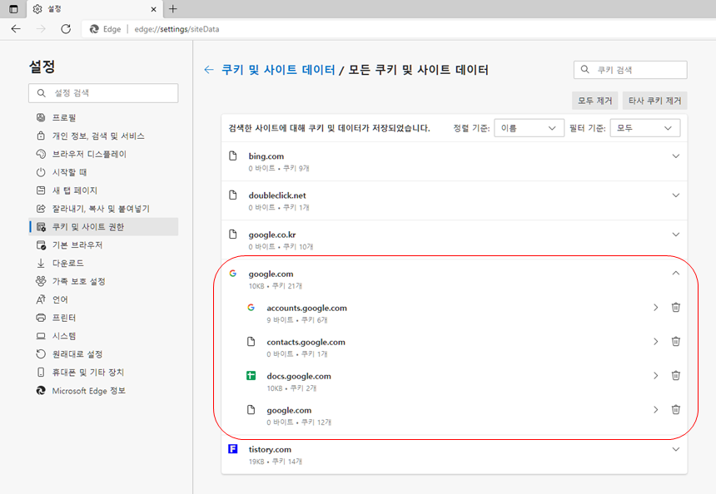Delete docs.google.com cookies with trash icon
Image resolution: width=716 pixels, height=494 pixels.
pyautogui.click(x=676, y=376)
